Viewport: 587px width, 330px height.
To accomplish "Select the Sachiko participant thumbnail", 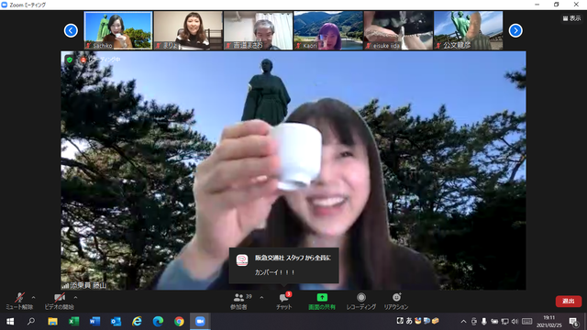I will [x=118, y=30].
